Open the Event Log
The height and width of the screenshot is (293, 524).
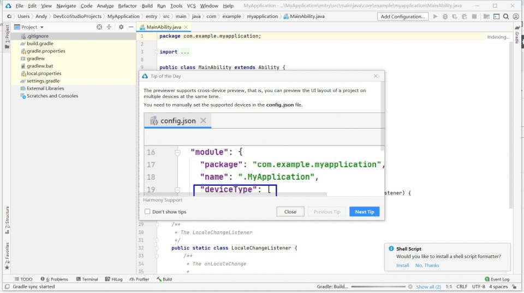[497, 279]
